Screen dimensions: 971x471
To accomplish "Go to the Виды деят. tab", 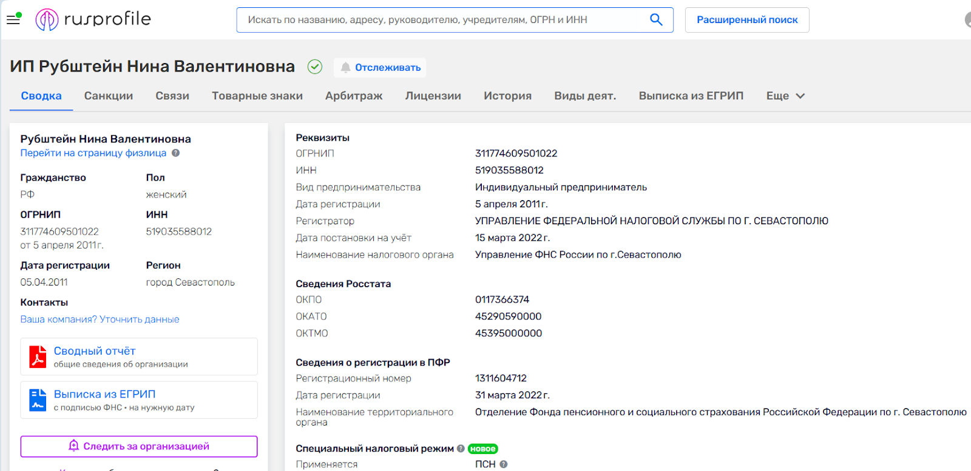I will [x=585, y=96].
